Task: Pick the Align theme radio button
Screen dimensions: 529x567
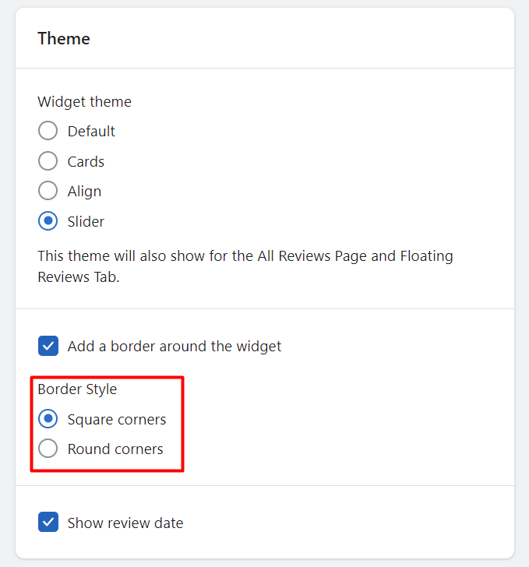Action: pyautogui.click(x=48, y=191)
